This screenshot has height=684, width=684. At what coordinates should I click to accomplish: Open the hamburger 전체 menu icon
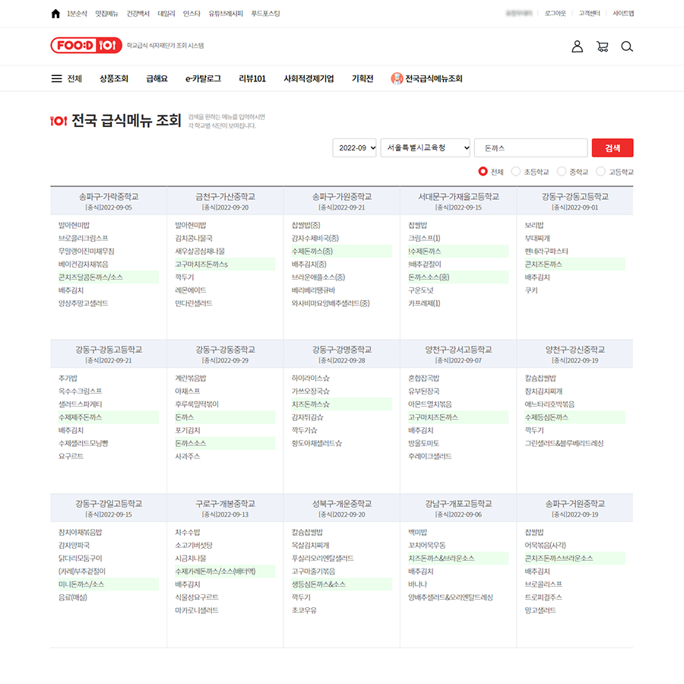[57, 78]
